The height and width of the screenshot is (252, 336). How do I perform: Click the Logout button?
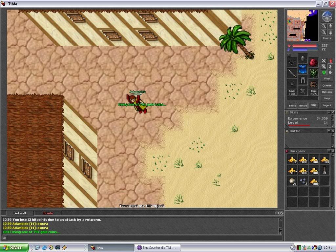point(327,105)
